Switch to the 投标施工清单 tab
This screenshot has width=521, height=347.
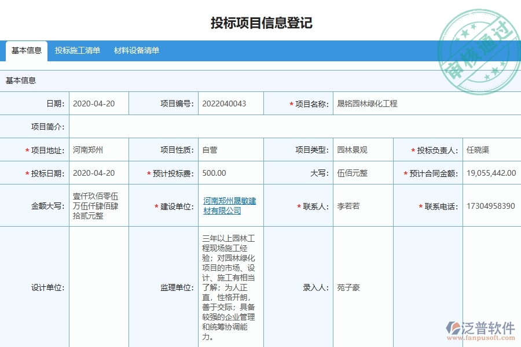point(78,51)
